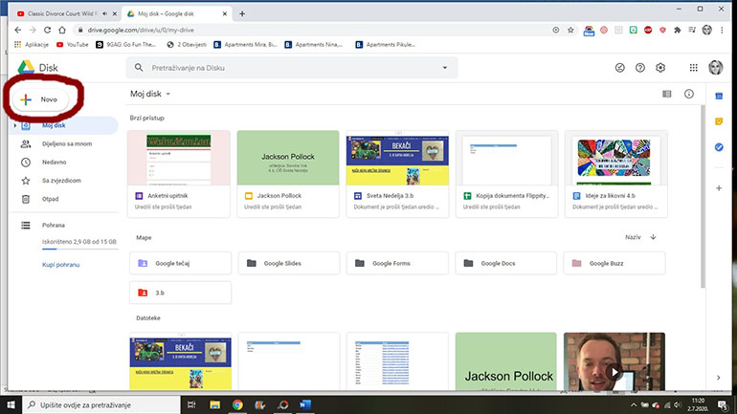This screenshot has width=737, height=414.
Task: Expand the Moj disk folder tree
Action: click(14, 125)
